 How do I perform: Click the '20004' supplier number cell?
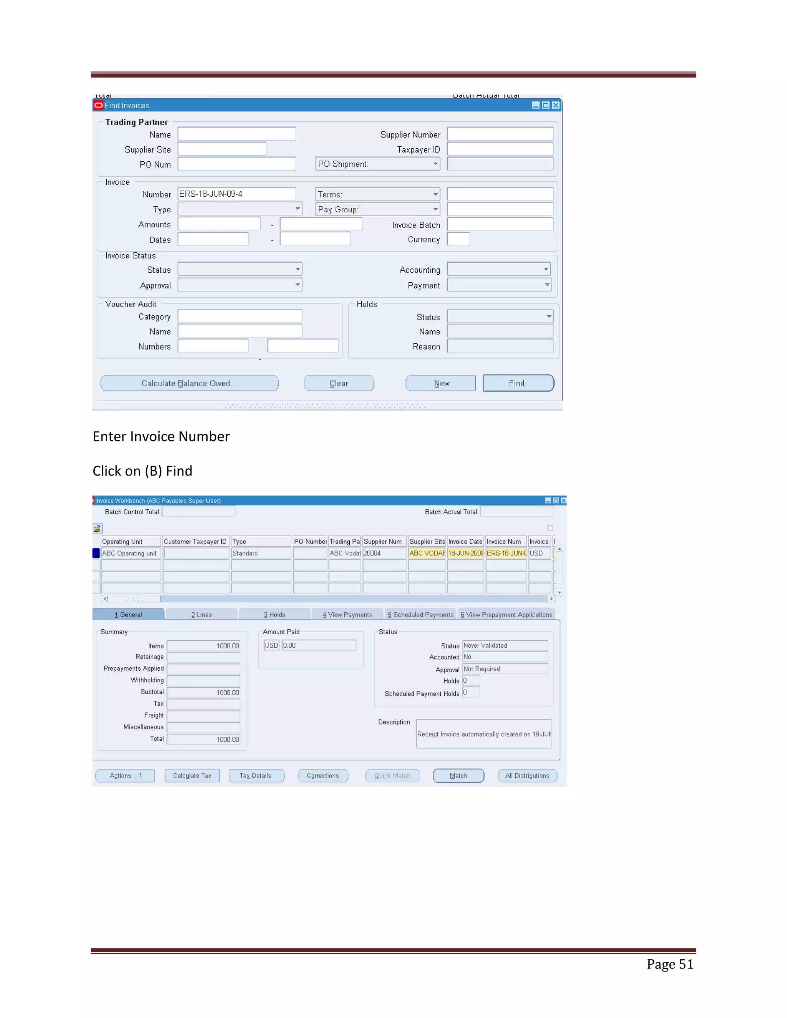[x=385, y=553]
